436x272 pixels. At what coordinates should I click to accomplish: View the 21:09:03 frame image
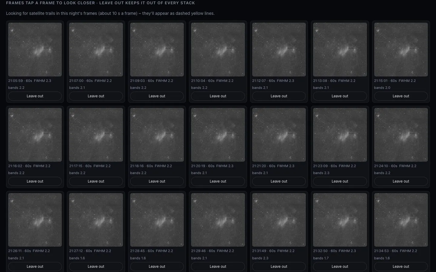coord(157,50)
